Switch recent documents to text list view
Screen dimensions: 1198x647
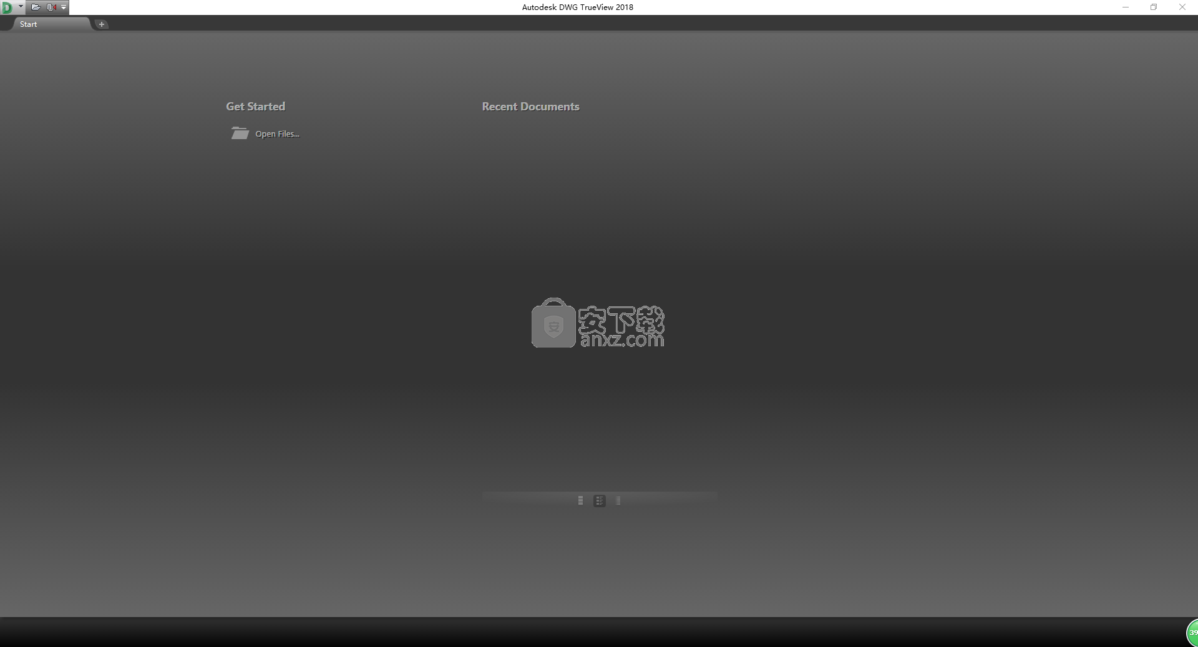tap(618, 500)
